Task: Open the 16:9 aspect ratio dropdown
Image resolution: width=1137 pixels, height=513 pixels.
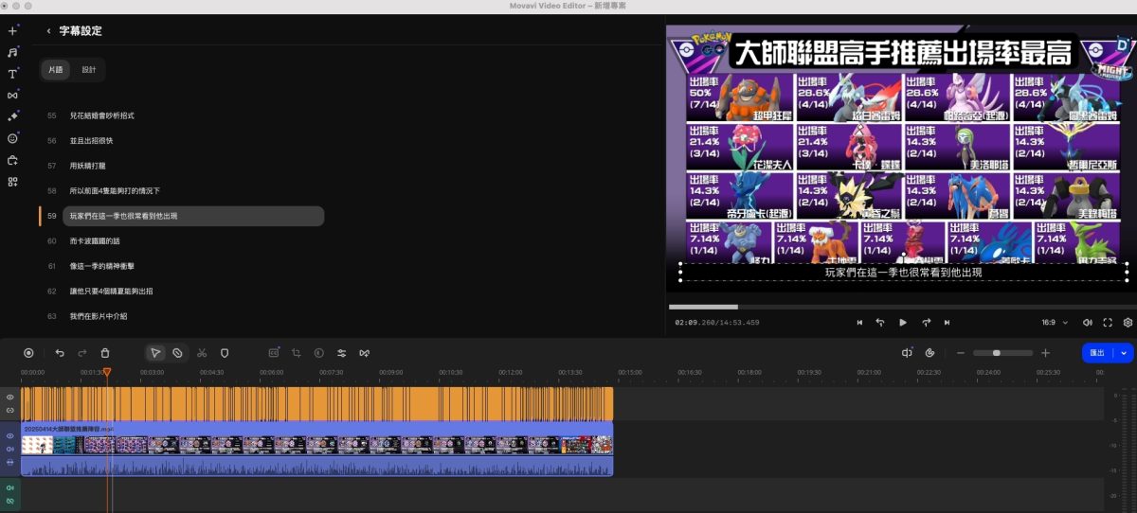Action: 1055,323
